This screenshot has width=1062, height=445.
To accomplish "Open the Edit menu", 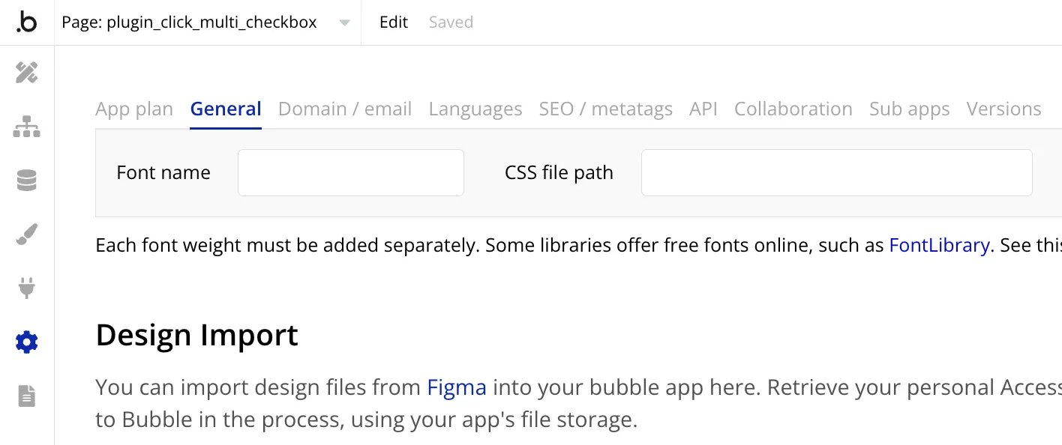I will 393,22.
